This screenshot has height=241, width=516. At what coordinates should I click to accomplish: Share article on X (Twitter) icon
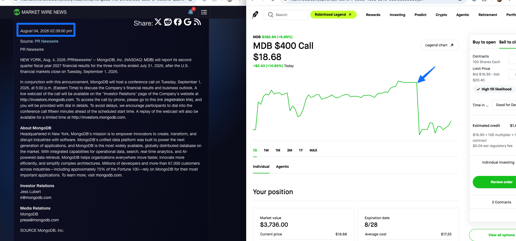(x=158, y=22)
